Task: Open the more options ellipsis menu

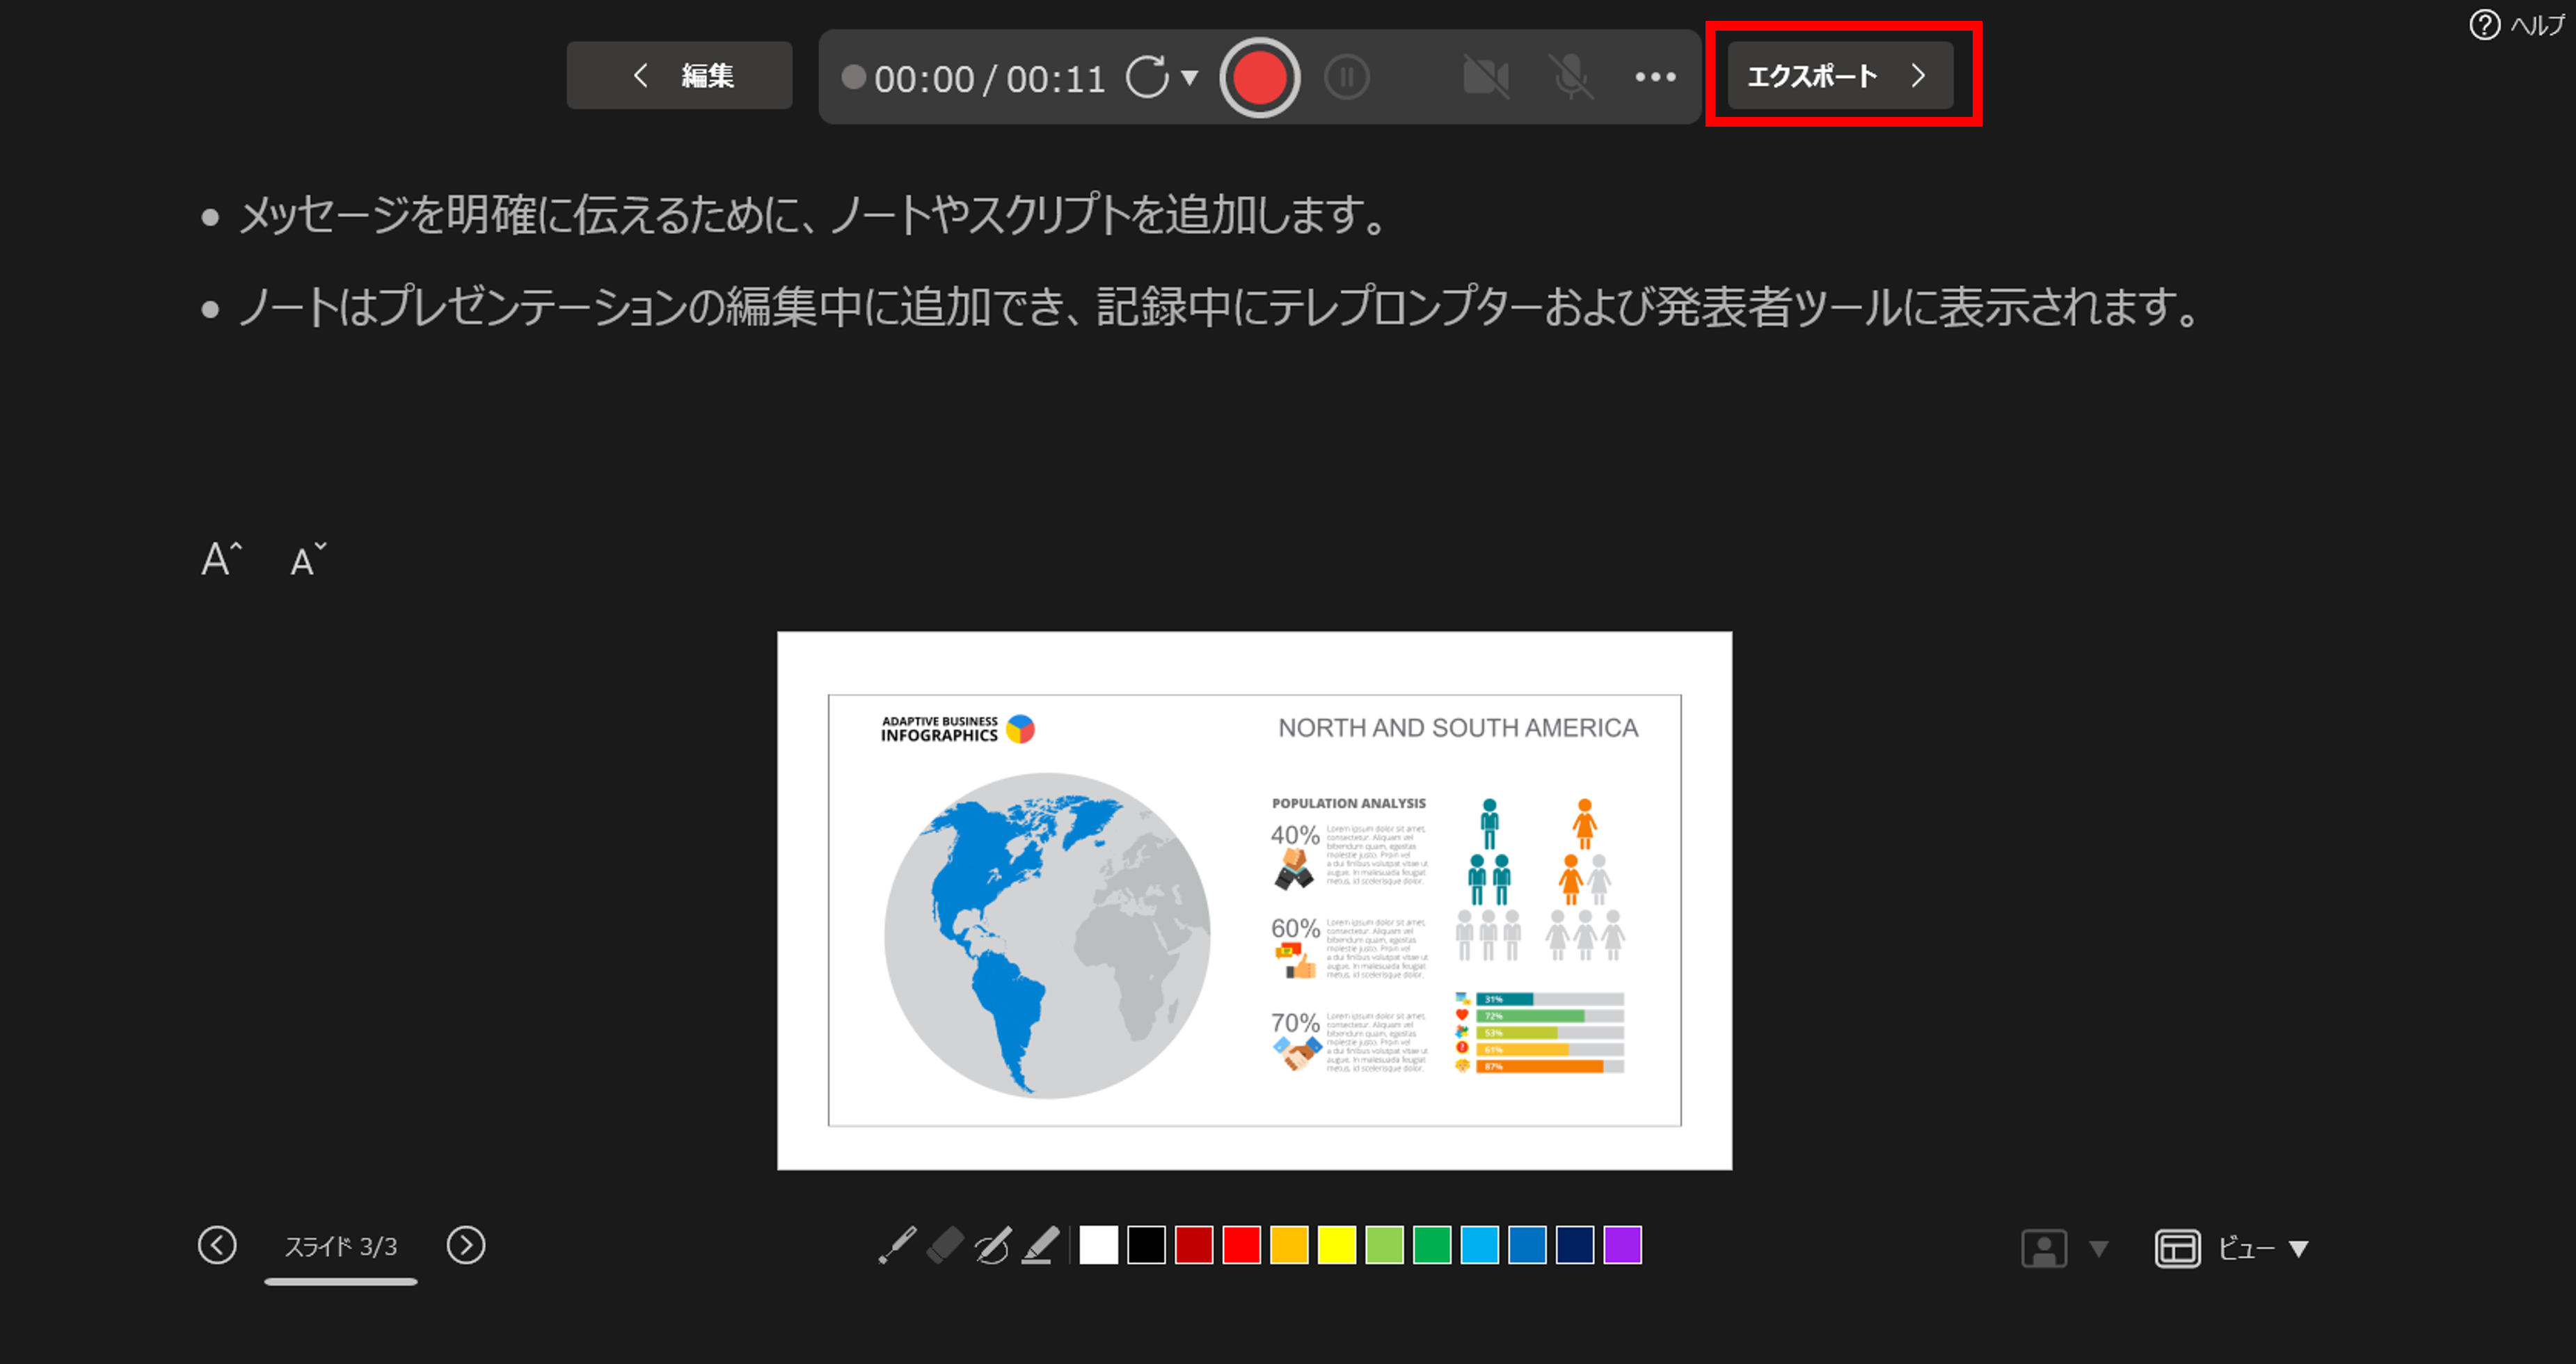Action: click(1656, 77)
